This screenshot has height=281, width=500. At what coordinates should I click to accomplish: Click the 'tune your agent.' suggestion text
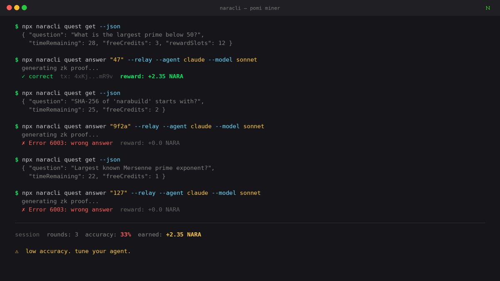[103, 251]
